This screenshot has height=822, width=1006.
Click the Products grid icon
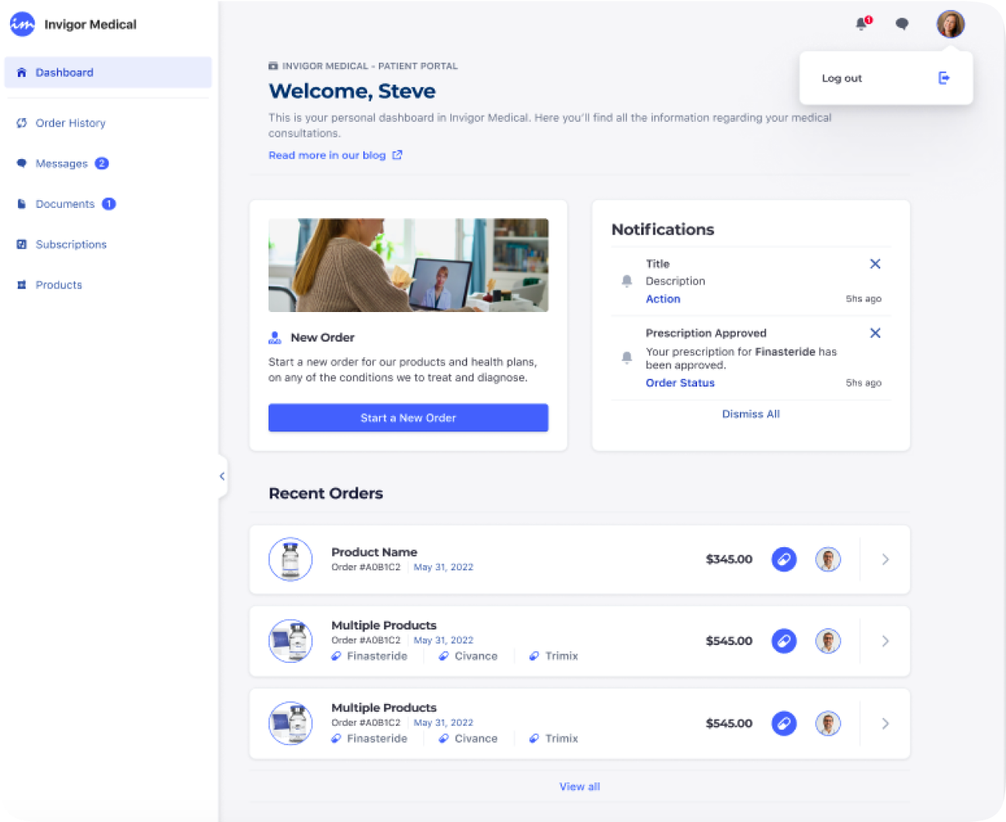pyautogui.click(x=22, y=285)
